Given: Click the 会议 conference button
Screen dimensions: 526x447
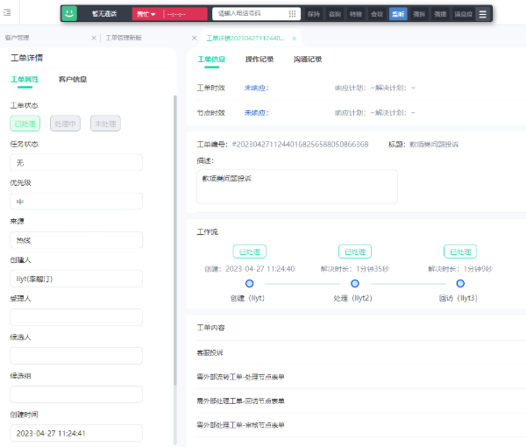Looking at the screenshot, I should click(377, 14).
